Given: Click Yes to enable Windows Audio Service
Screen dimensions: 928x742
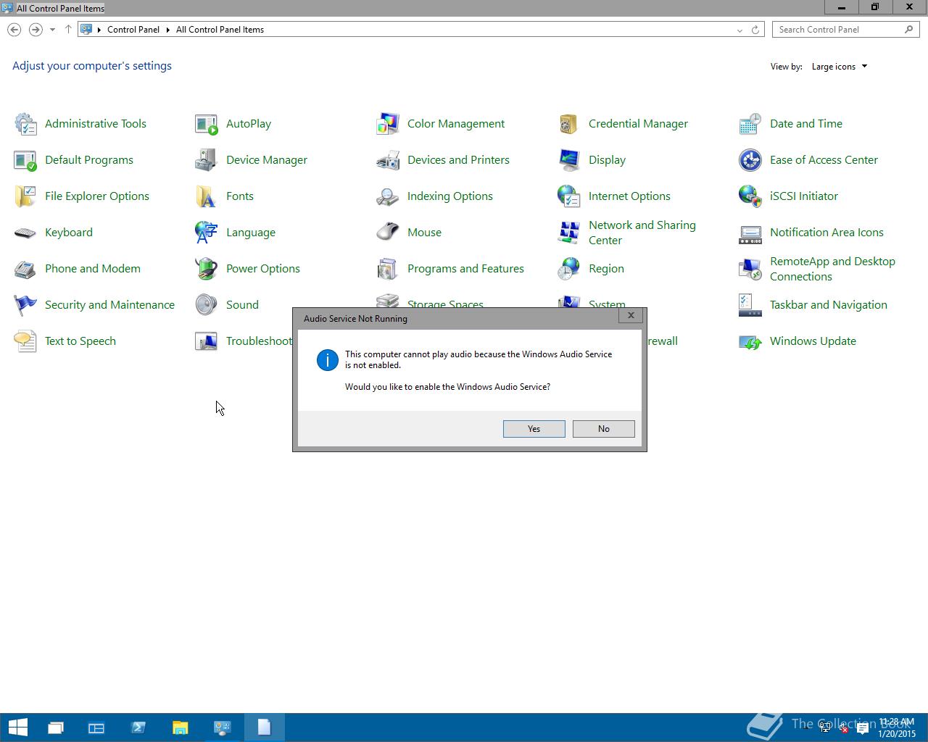Looking at the screenshot, I should (x=534, y=429).
